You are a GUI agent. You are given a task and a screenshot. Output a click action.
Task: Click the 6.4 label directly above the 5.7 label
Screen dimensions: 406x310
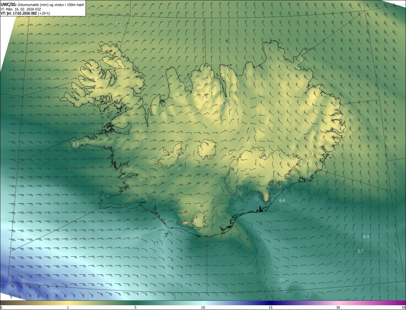click(x=366, y=236)
